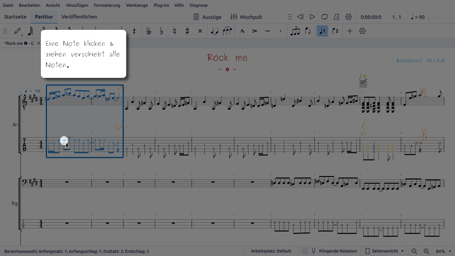Switch to the Veröffentlichen tab
This screenshot has height=256, width=455.
tap(79, 17)
